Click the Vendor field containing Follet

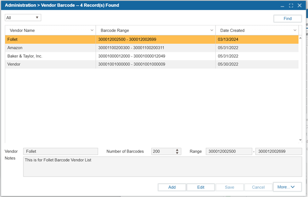60,152
